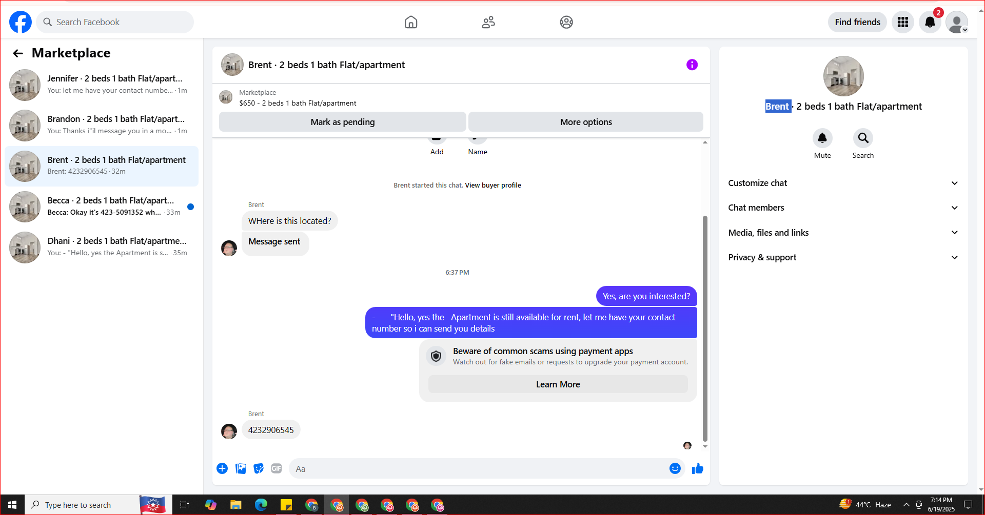Click More options button
Screen dimensions: 985x515
click(586, 122)
